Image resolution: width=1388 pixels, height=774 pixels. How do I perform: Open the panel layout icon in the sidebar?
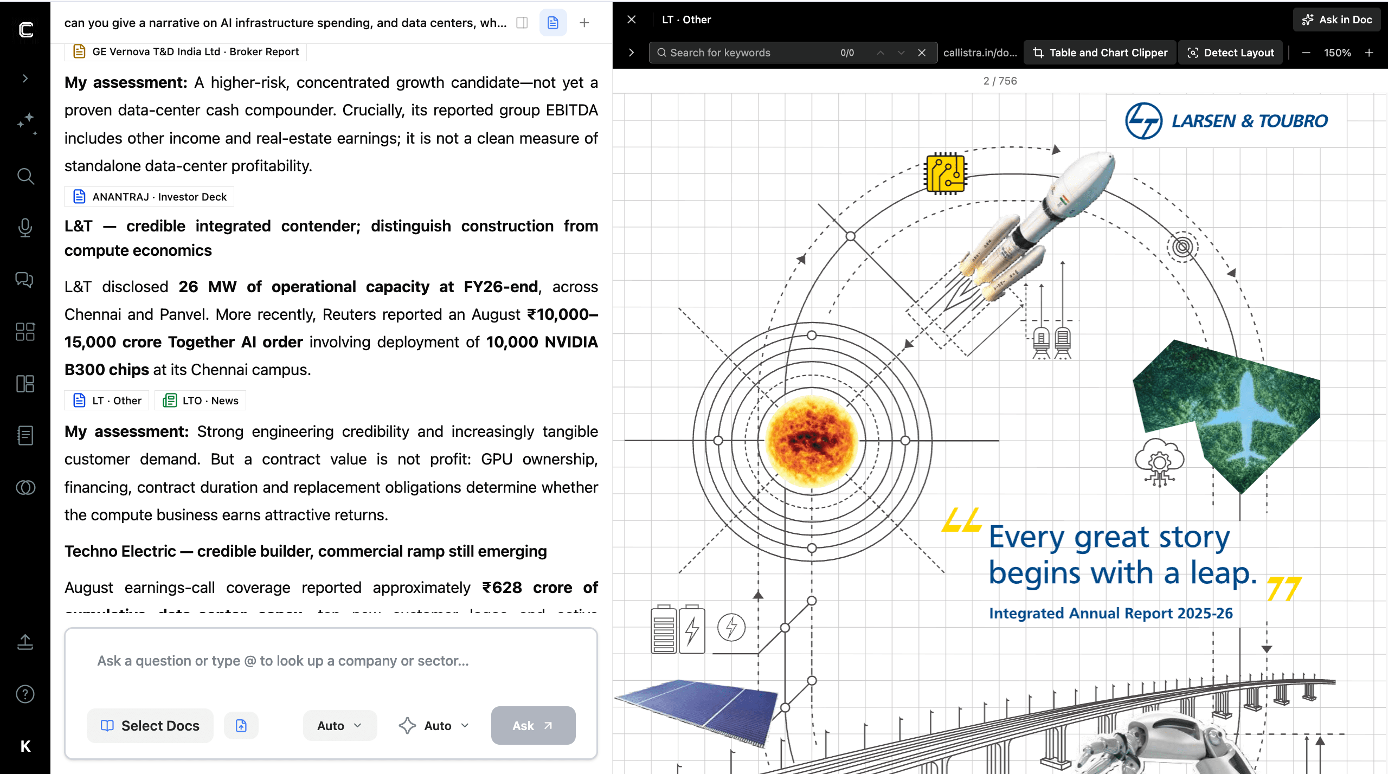coord(25,384)
